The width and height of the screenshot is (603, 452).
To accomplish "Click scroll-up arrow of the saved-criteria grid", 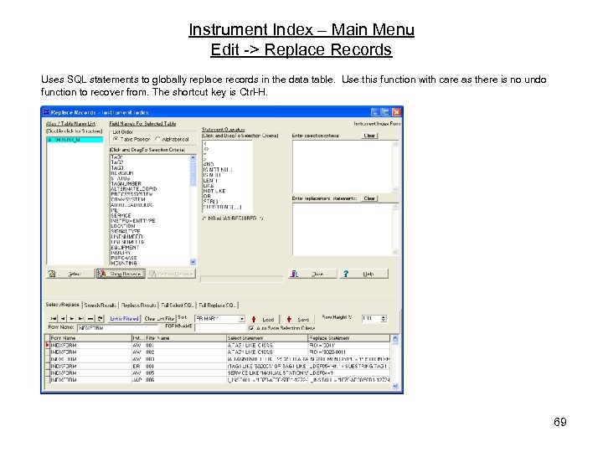I will tap(395, 338).
